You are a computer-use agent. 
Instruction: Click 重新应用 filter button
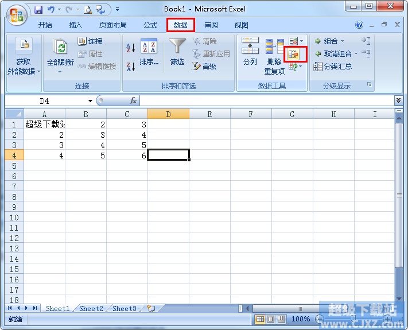(x=211, y=54)
